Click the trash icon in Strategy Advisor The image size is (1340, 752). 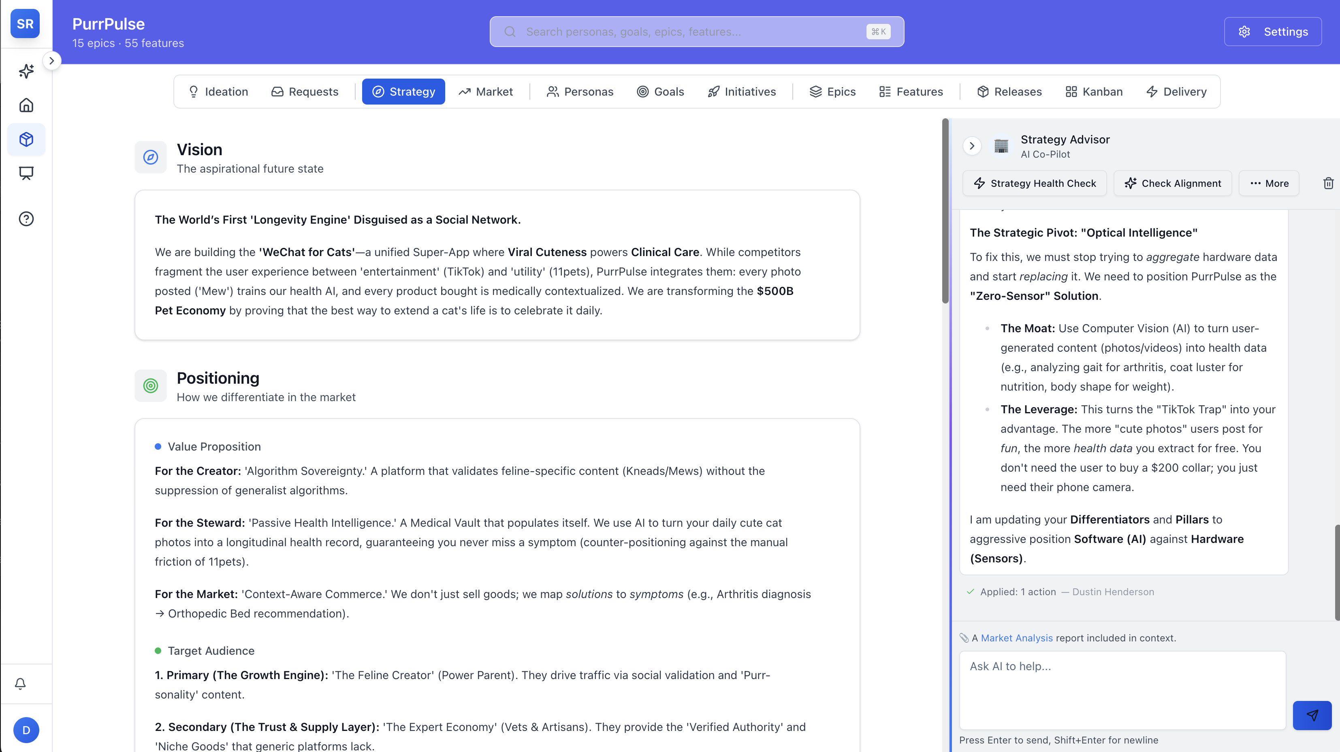[1328, 183]
